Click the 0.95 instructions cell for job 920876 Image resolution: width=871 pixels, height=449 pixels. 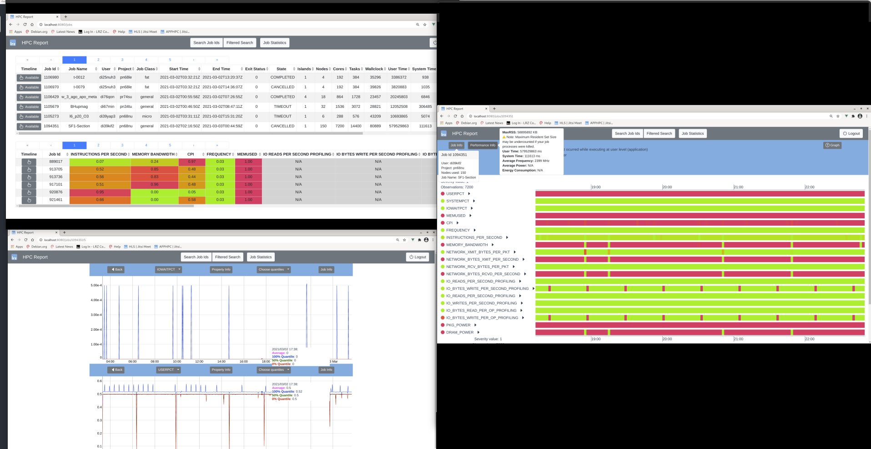(x=100, y=192)
